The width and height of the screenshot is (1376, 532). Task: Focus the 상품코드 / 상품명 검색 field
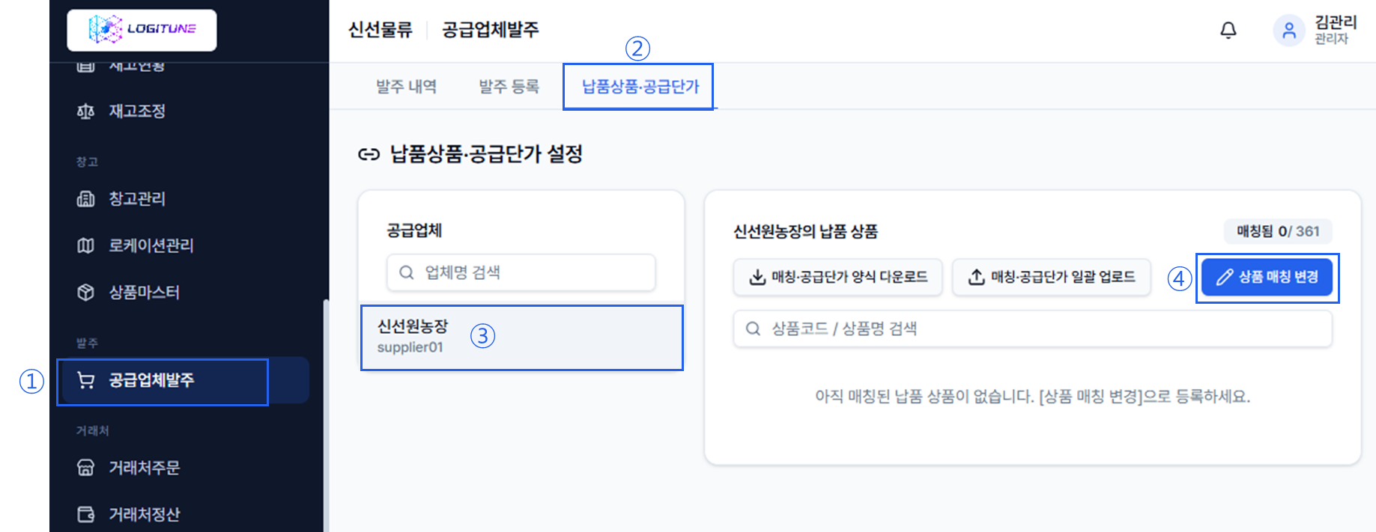click(x=1033, y=328)
